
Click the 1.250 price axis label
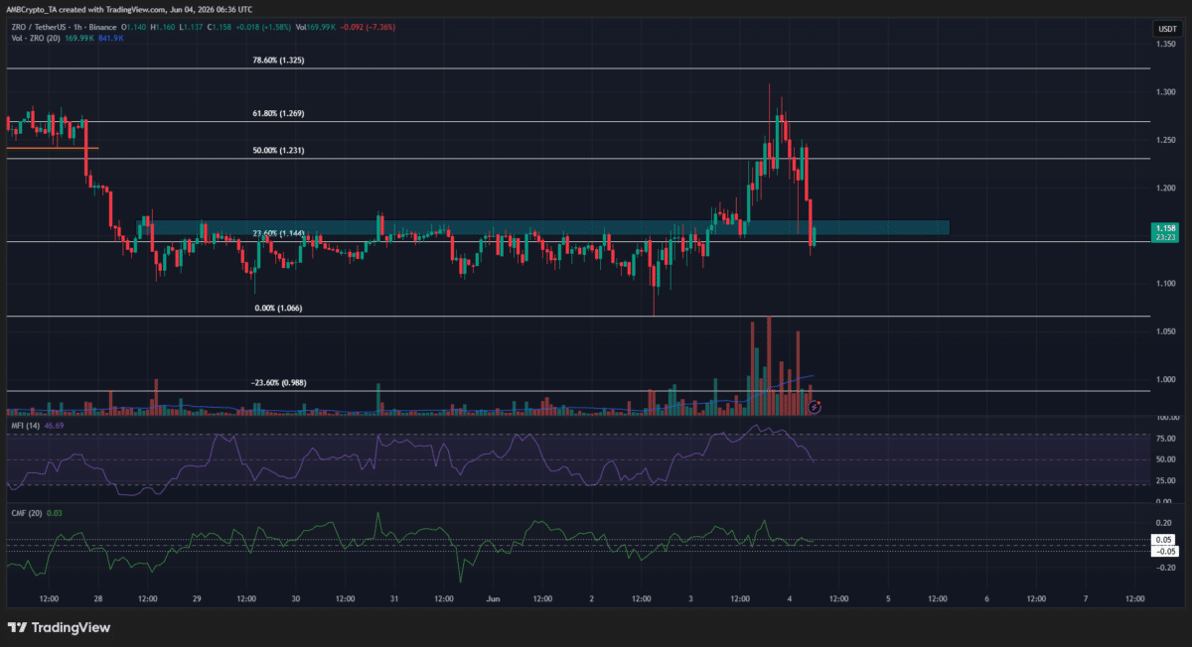click(1164, 139)
